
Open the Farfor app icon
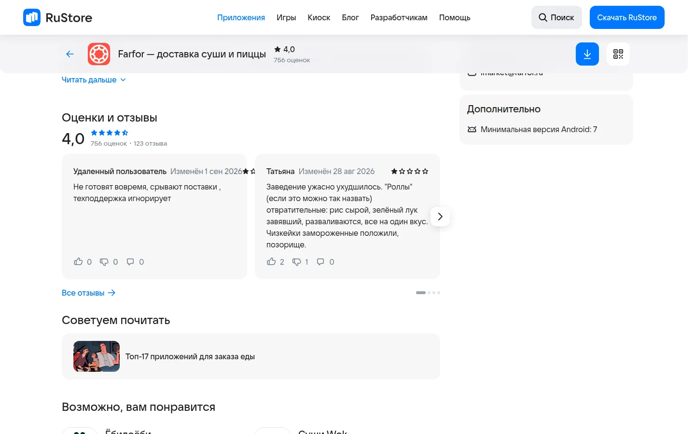99,54
